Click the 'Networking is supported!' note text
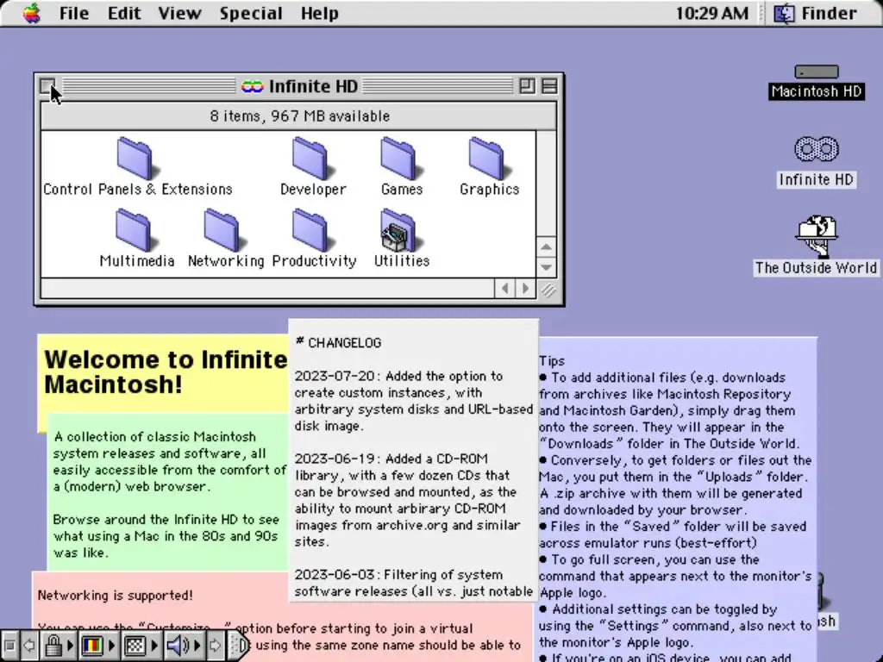The width and height of the screenshot is (883, 662). 115,595
